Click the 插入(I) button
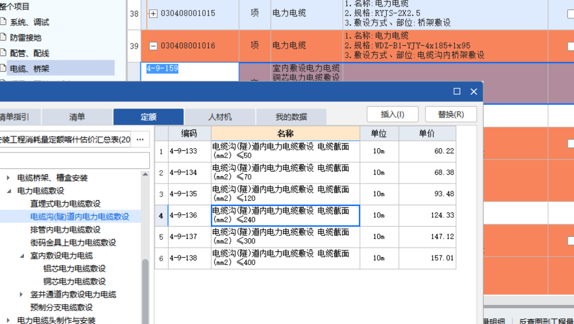Image resolution: width=574 pixels, height=324 pixels. click(393, 114)
